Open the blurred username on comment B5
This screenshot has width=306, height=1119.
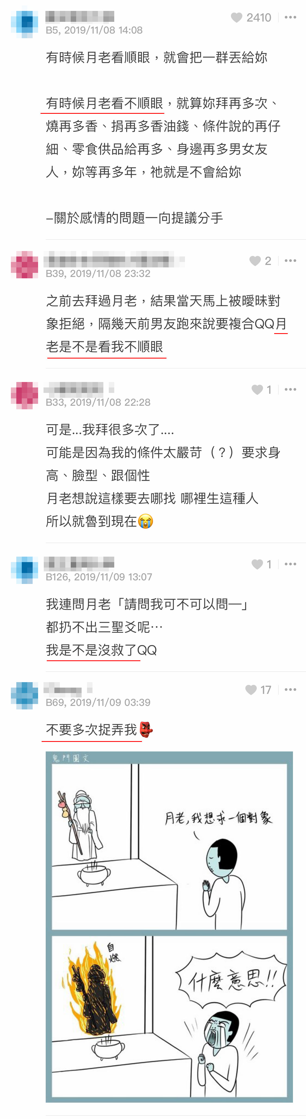pyautogui.click(x=80, y=16)
